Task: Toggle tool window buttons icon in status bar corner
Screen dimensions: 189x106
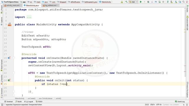Action: point(2,105)
